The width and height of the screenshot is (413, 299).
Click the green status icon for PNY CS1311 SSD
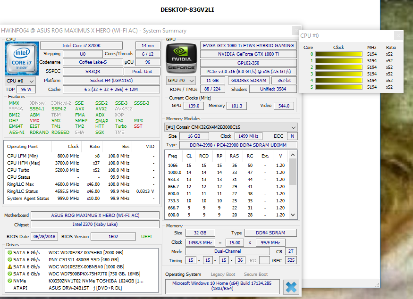point(10,259)
